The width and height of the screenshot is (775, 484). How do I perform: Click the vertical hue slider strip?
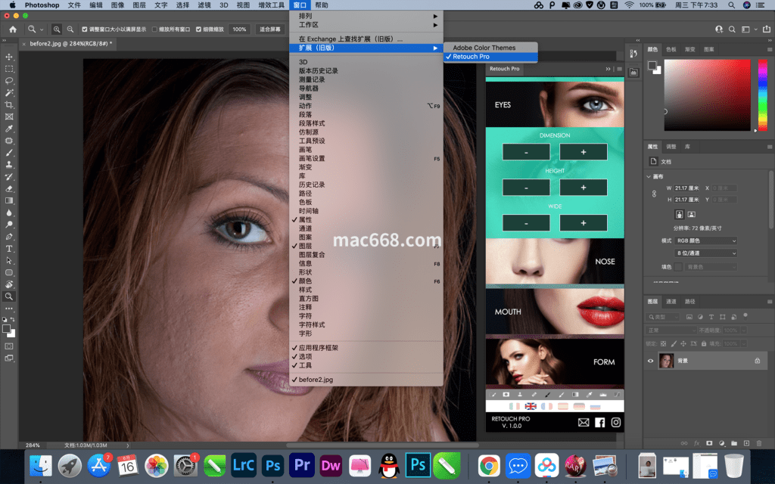[x=762, y=95]
